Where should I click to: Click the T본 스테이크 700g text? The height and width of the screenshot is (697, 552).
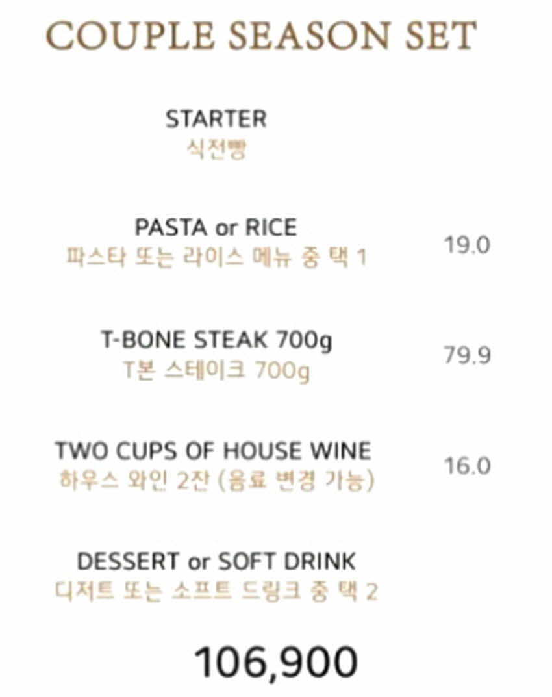pos(216,371)
